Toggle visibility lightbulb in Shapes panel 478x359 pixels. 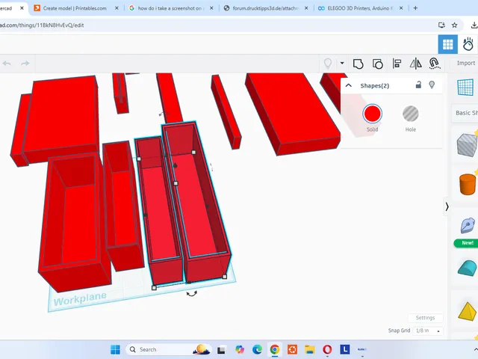432,85
